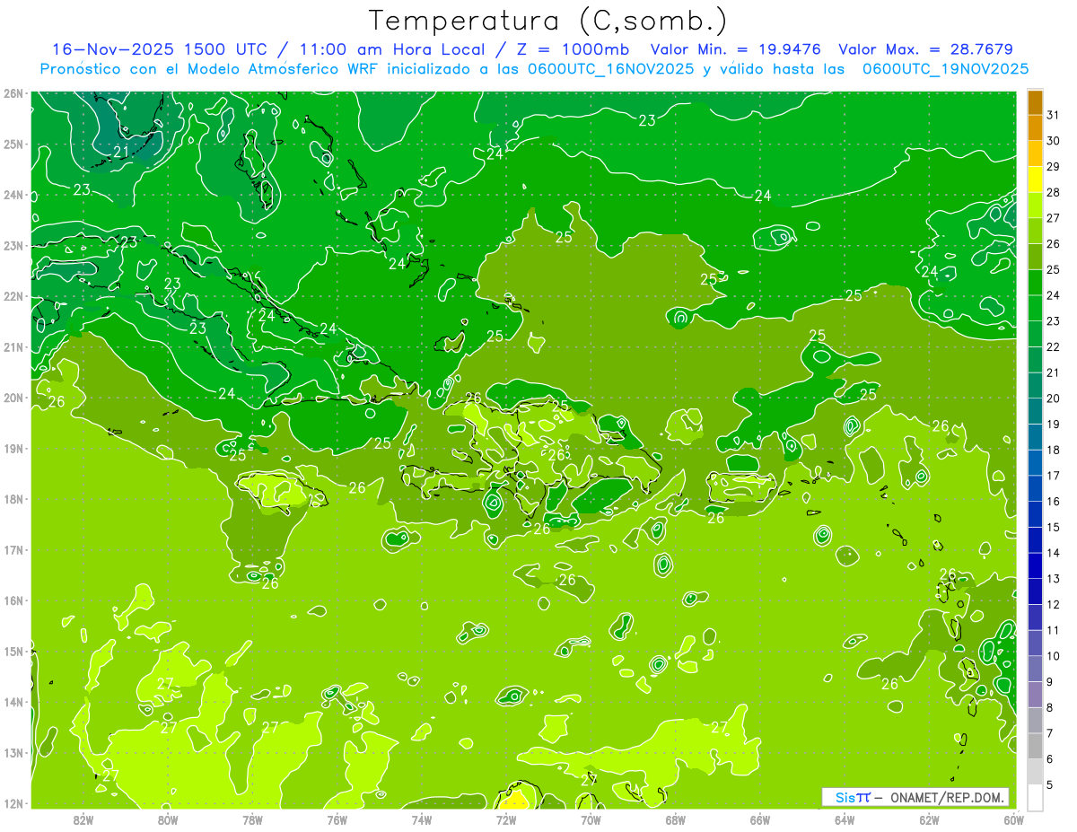Click longitude axis label '74W'
Viewport: 1077px width, 832px height.
[x=422, y=819]
